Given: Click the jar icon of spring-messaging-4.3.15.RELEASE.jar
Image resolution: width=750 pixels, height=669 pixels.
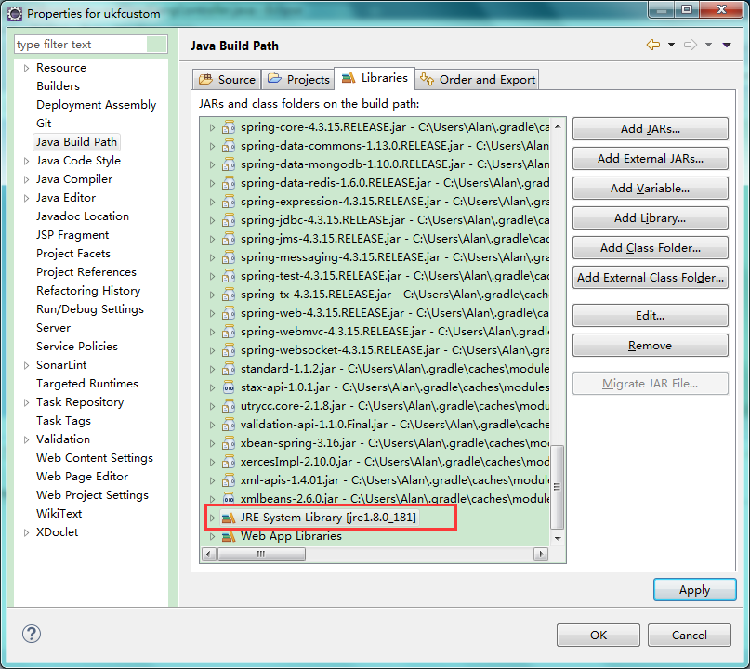Looking at the screenshot, I should pos(229,257).
